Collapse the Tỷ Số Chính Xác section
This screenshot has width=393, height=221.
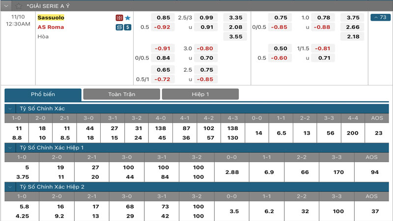(11, 109)
